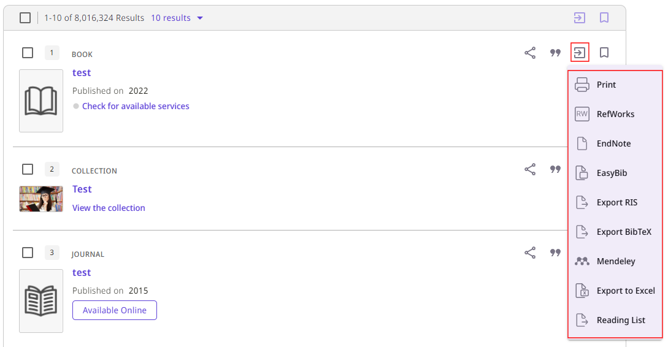
Task: Bookmark result 1 BOOK test
Action: pos(604,53)
